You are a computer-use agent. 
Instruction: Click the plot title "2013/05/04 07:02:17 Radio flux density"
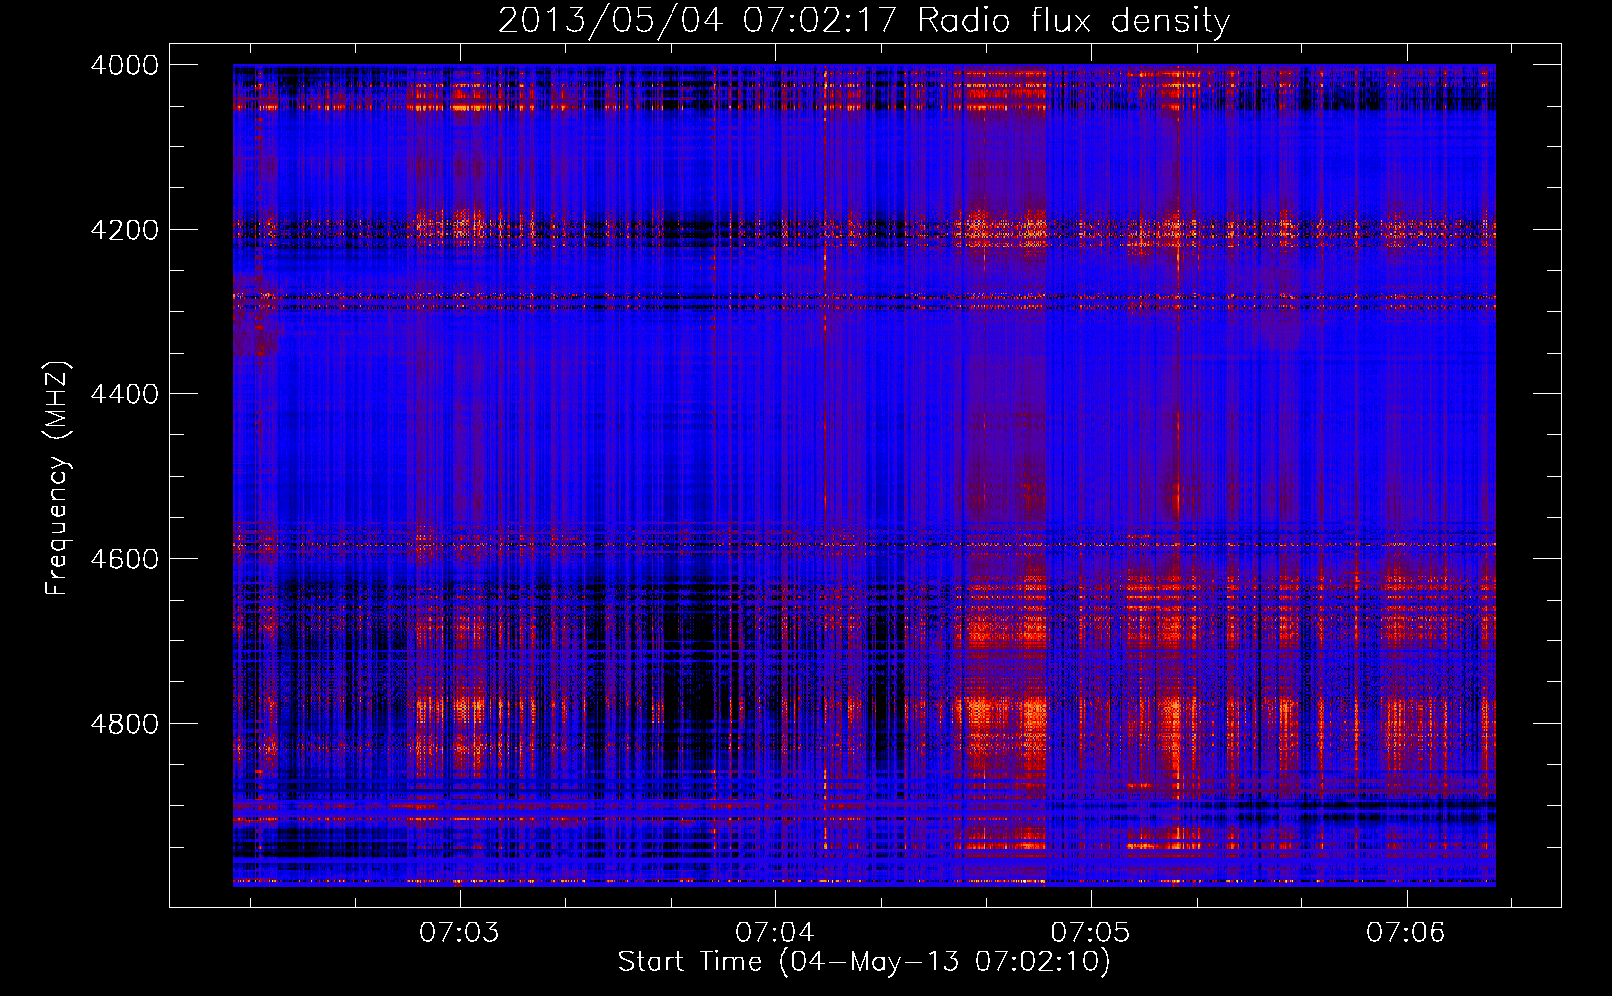(x=864, y=20)
